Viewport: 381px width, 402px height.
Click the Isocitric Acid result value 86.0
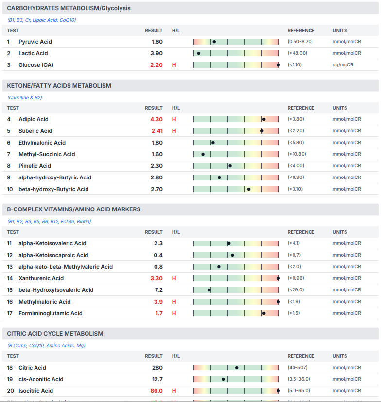(156, 391)
